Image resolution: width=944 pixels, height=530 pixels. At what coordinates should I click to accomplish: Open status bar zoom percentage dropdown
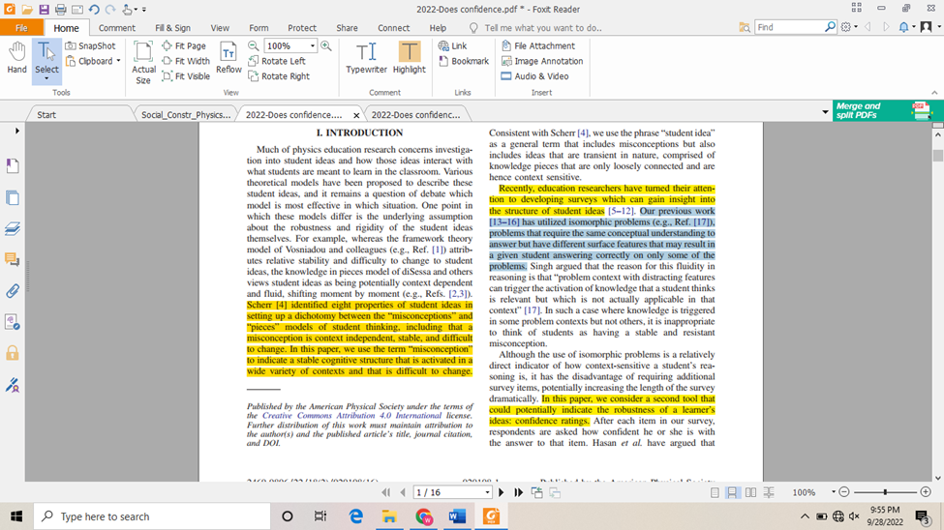[834, 492]
